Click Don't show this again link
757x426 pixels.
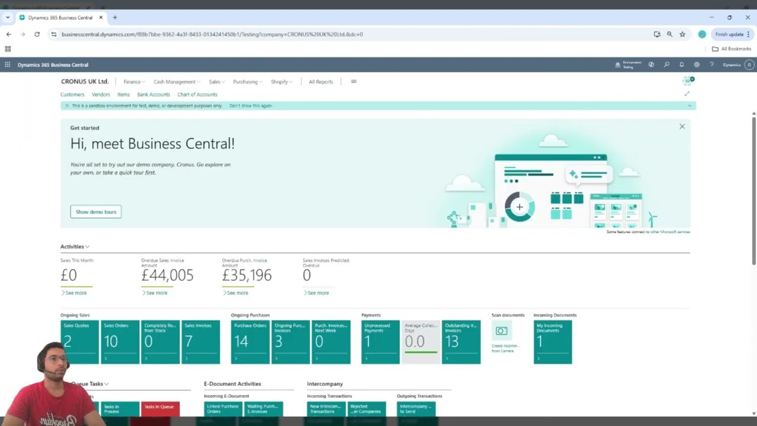(251, 105)
